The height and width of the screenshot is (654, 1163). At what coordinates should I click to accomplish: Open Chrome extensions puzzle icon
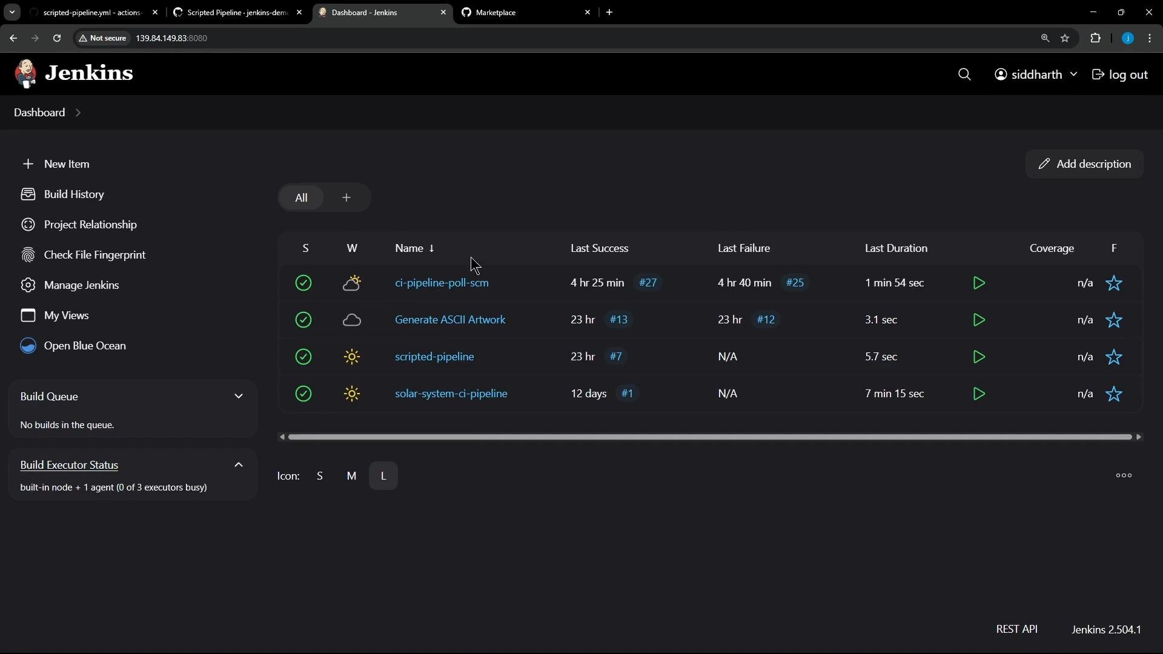[x=1095, y=38]
